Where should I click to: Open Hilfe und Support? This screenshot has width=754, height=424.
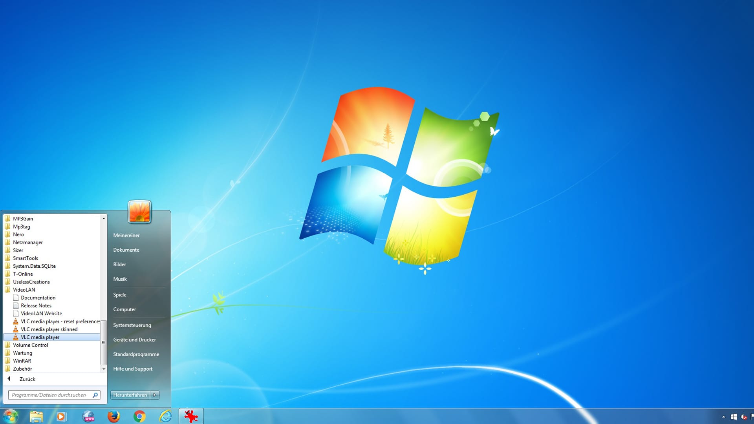coord(133,369)
